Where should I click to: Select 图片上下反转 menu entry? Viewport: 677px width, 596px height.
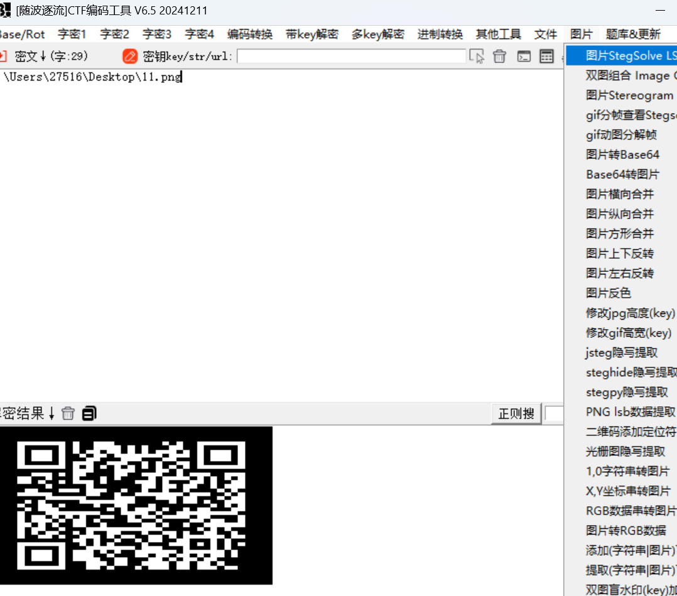coord(621,254)
